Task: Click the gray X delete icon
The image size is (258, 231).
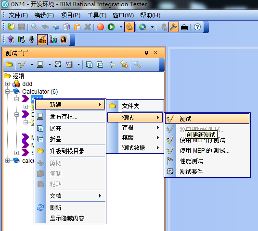Action: [88, 27]
